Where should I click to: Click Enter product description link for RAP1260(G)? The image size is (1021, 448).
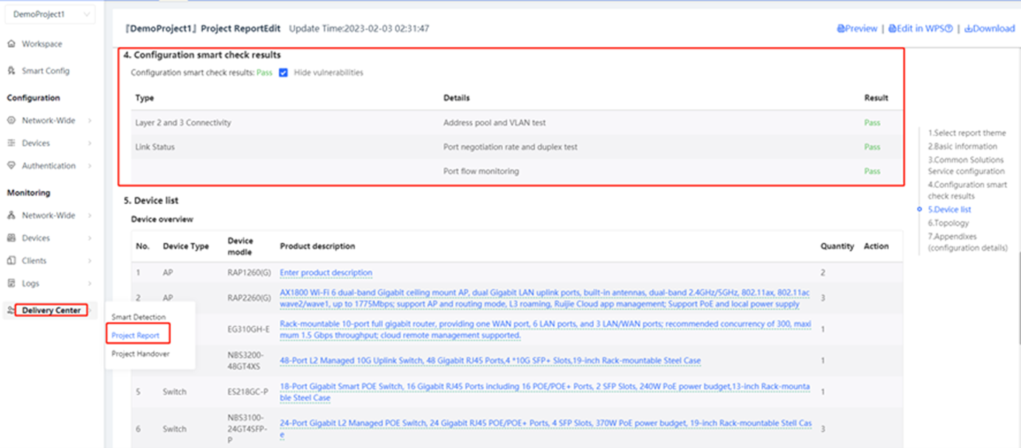tap(326, 273)
